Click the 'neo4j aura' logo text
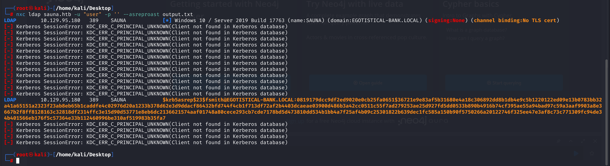 click(x=423, y=121)
